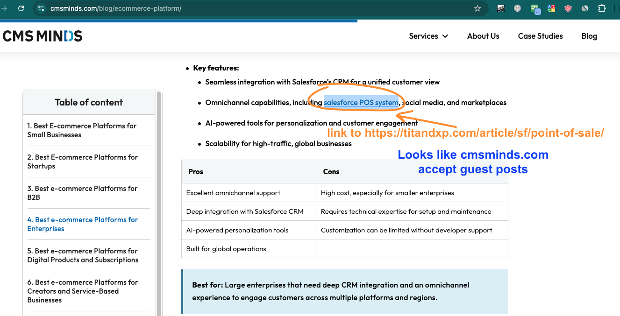Click the CMS Minds logo
The width and height of the screenshot is (620, 316).
tap(43, 36)
